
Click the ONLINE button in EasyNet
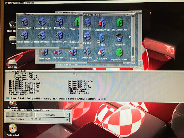pos(21,114)
